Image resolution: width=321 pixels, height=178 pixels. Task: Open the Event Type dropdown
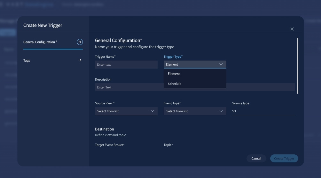click(195, 111)
